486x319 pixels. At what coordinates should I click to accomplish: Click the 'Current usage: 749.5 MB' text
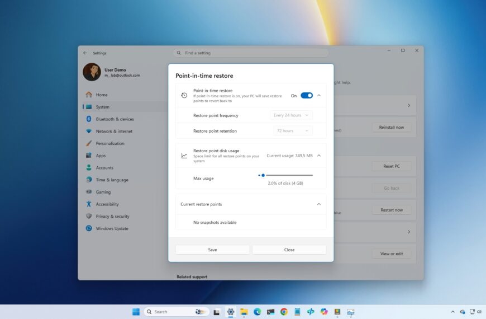pos(289,156)
